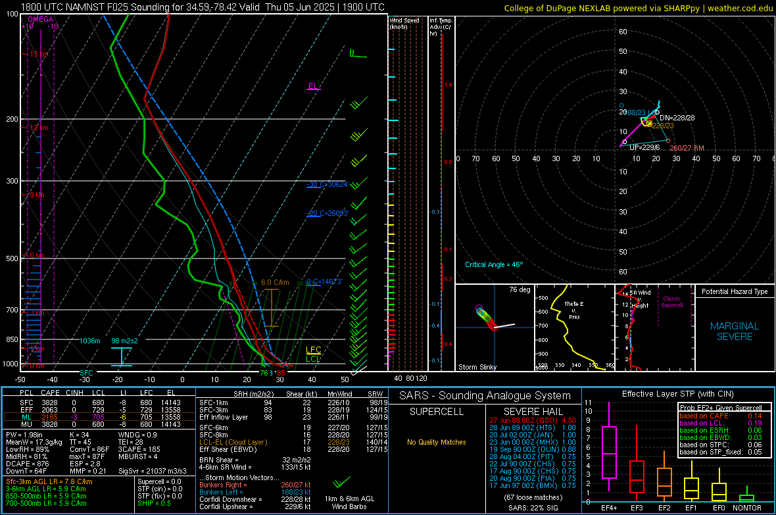Click the Inf. Temp. Adv. panel header
Image resolution: width=776 pixels, height=515 pixels.
point(441,27)
